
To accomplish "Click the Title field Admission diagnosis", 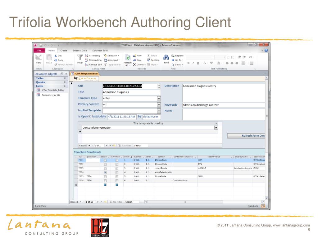I will tap(132, 92).
